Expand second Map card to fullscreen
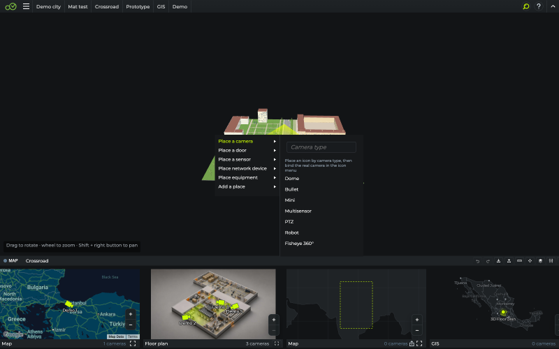The width and height of the screenshot is (559, 349). 419,343
